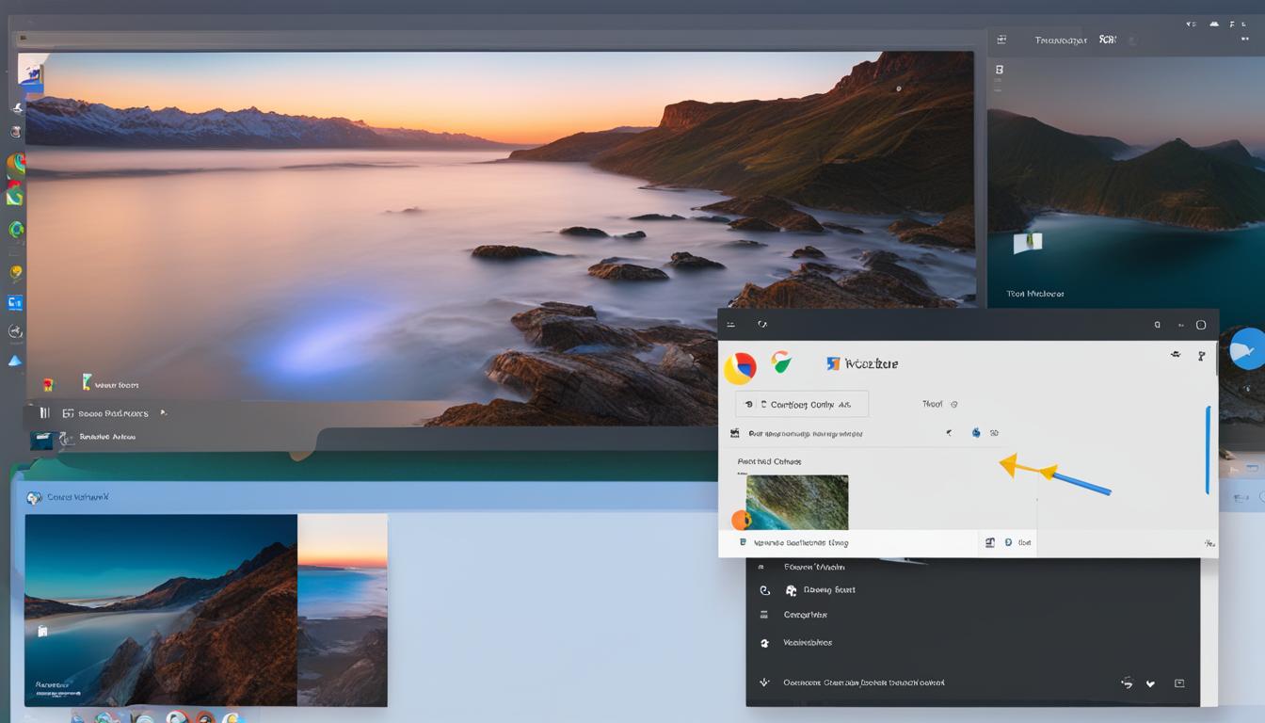Open the blue square app icon in left dock

[x=15, y=302]
